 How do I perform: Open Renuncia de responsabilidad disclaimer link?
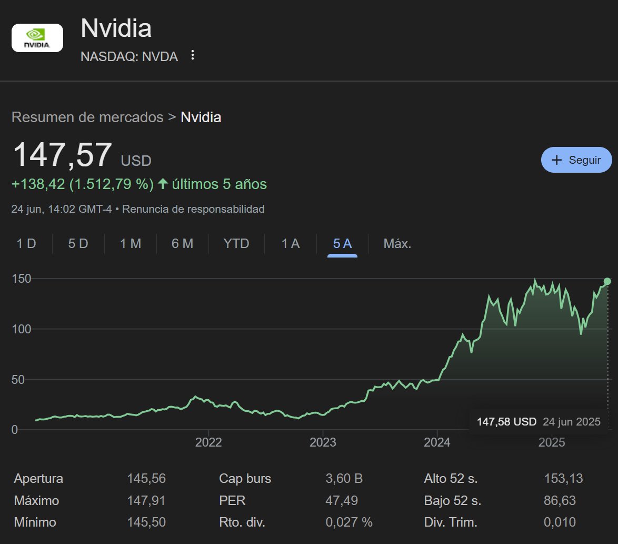point(193,209)
